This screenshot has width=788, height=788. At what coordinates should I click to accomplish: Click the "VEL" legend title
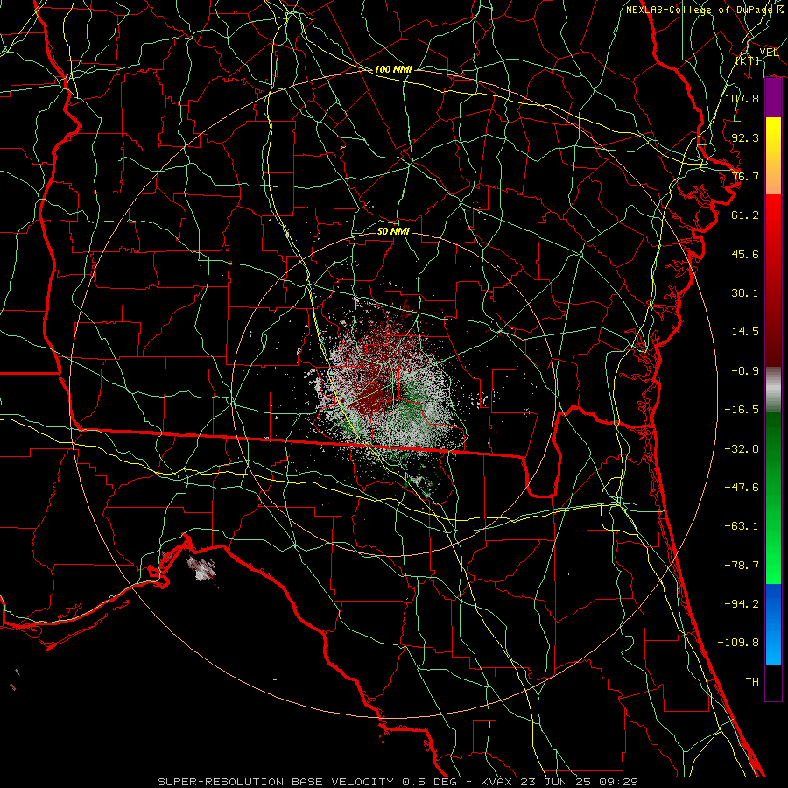pos(769,52)
